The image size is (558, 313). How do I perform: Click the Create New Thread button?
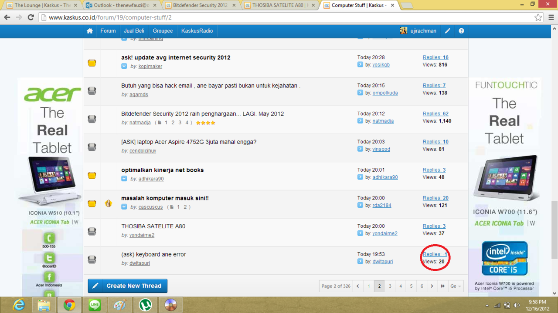click(x=127, y=286)
